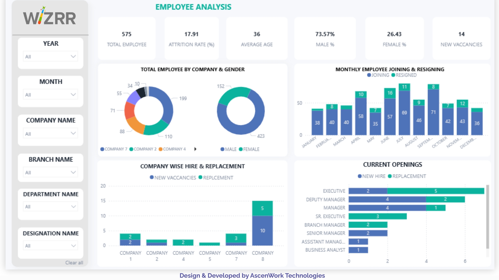This screenshot has height=280, width=499.
Task: Click the Clear all link
Action: tap(74, 263)
